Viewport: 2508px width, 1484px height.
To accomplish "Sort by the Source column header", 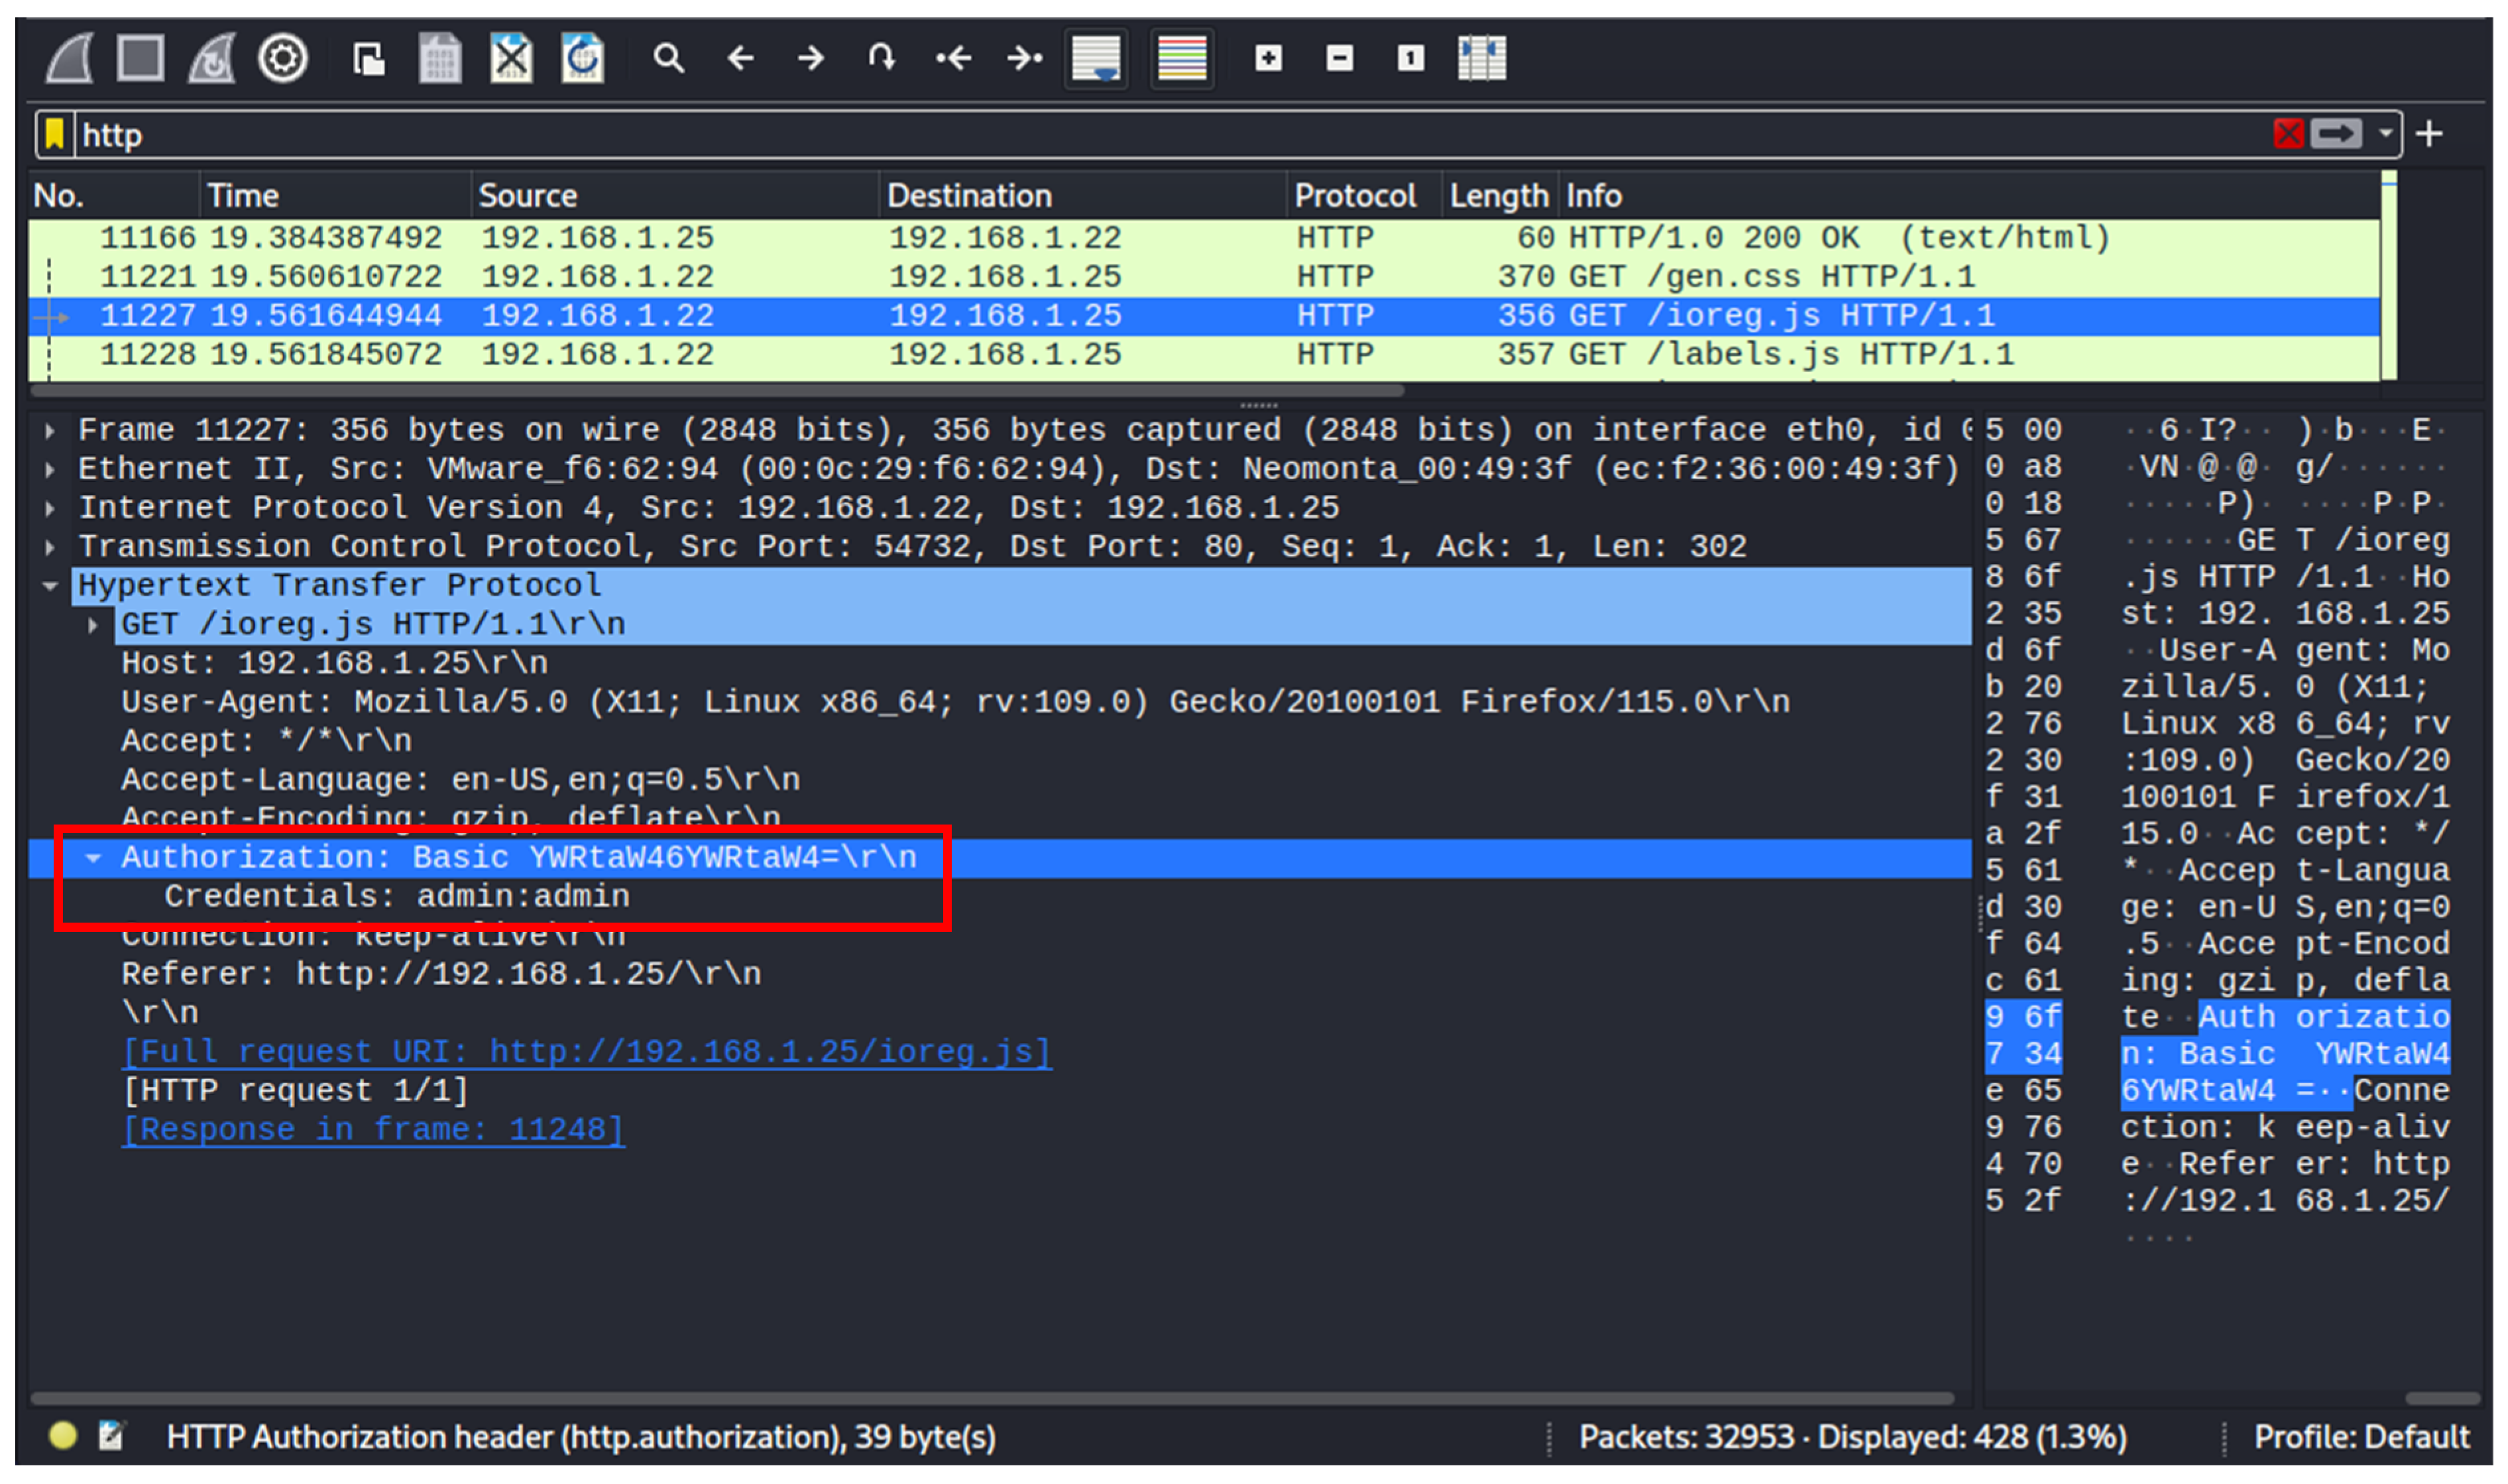I will [527, 195].
